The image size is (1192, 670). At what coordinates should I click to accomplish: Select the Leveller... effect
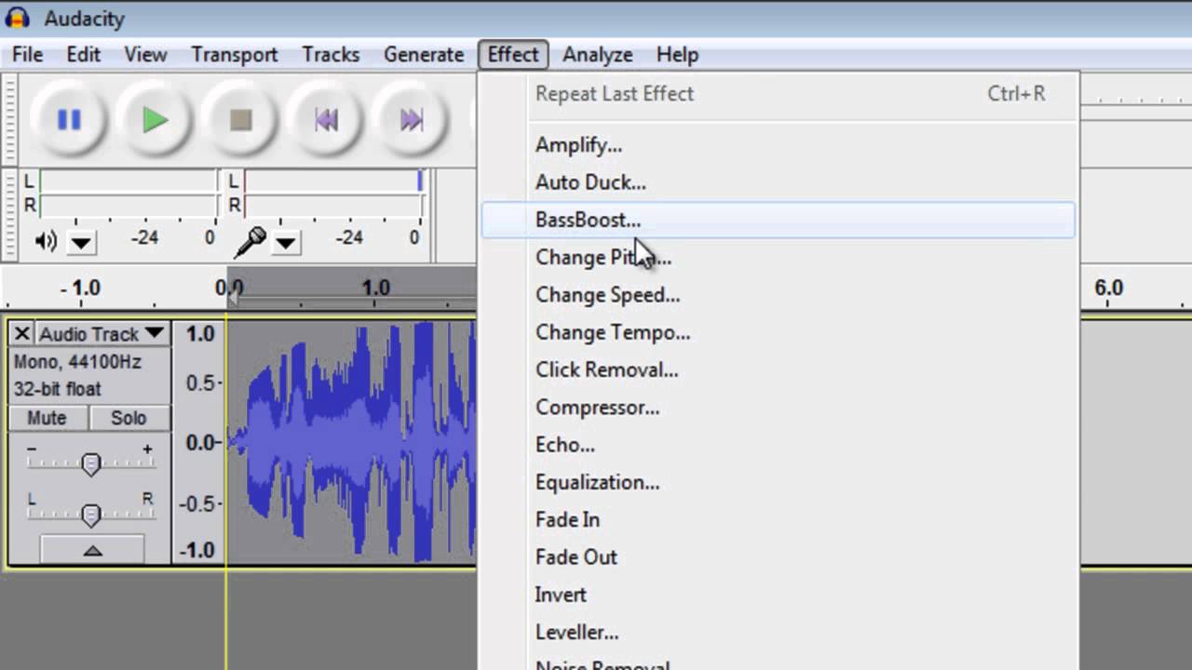(779, 632)
